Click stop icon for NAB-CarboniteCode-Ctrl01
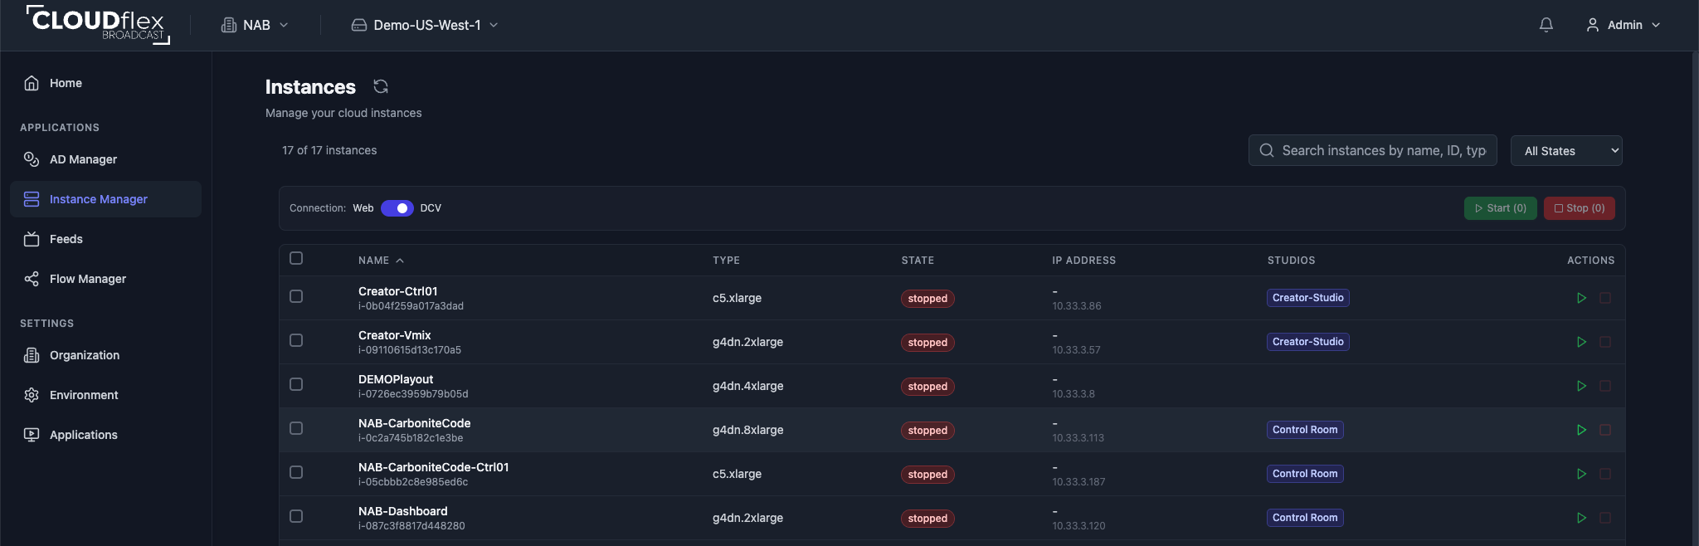Screen dimensions: 1699x546 (x=1605, y=474)
